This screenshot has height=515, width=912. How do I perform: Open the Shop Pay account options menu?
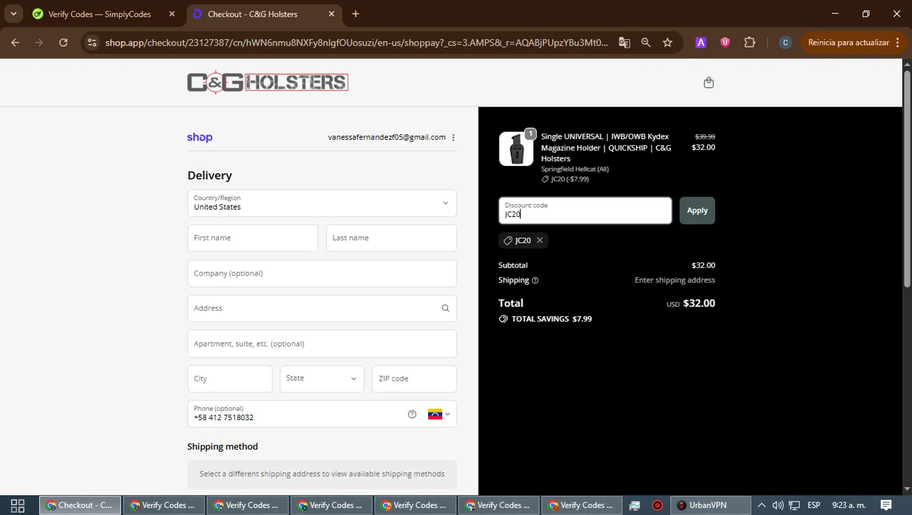point(454,137)
